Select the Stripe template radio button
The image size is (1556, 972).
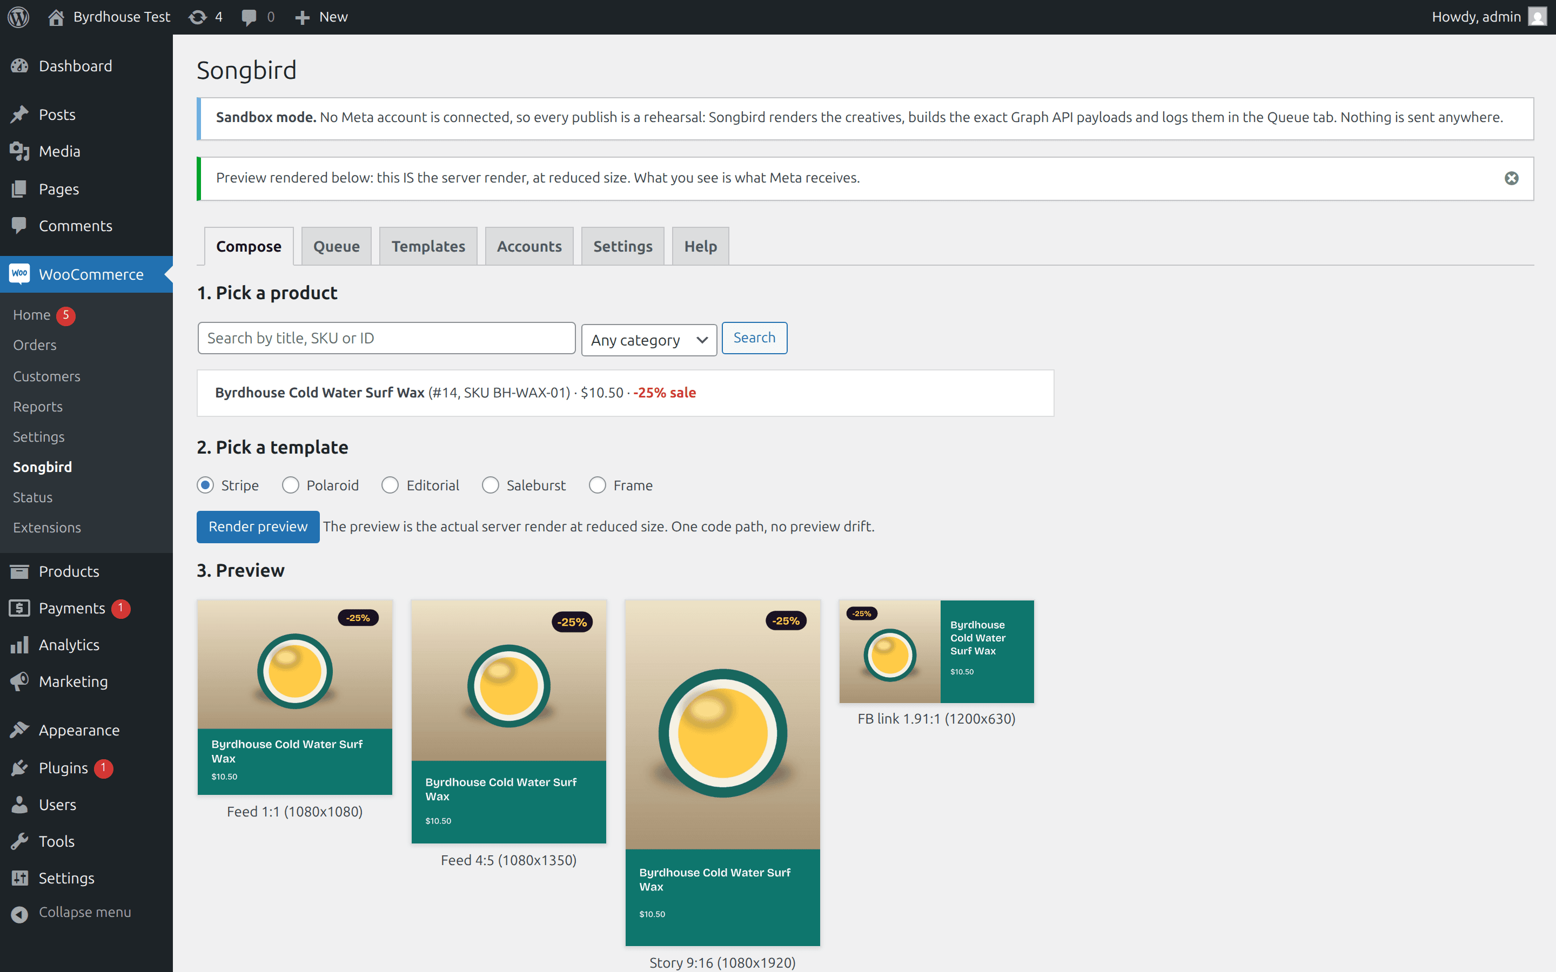point(205,485)
